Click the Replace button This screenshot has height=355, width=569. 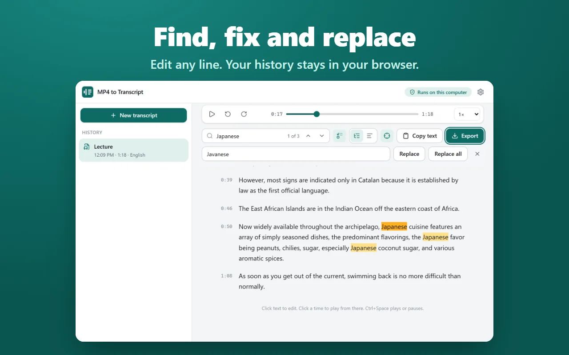coord(409,154)
